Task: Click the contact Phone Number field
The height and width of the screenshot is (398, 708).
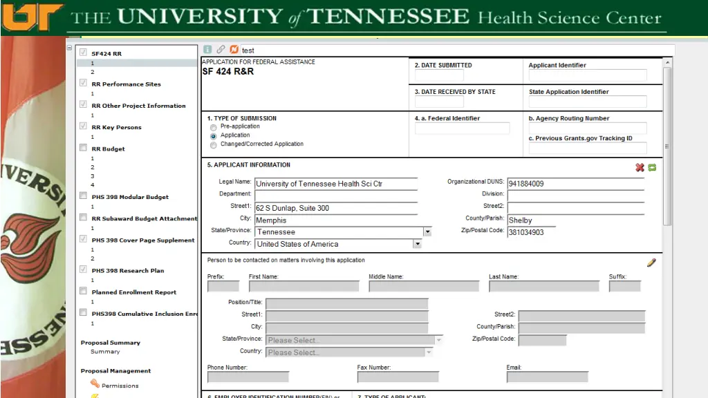Action: point(248,377)
